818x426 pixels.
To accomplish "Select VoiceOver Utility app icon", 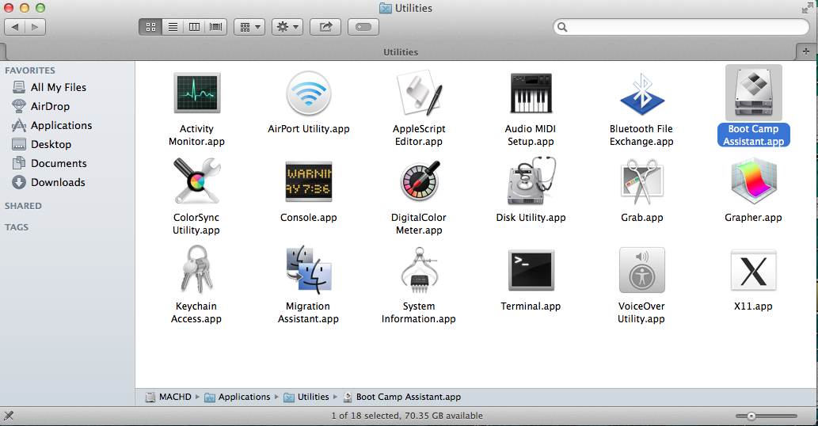I will pyautogui.click(x=641, y=270).
